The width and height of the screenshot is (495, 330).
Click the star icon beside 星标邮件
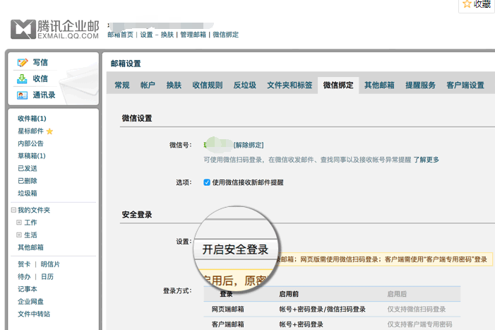click(x=49, y=131)
